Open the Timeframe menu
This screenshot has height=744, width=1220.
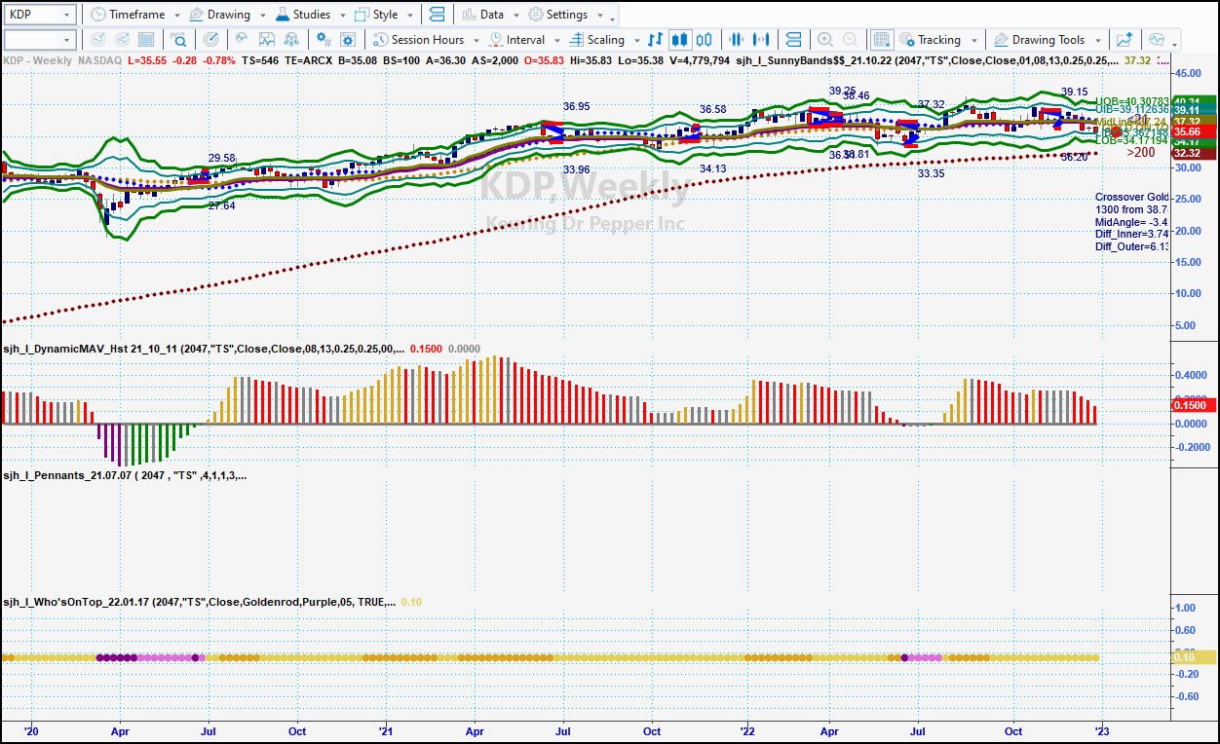pyautogui.click(x=134, y=15)
